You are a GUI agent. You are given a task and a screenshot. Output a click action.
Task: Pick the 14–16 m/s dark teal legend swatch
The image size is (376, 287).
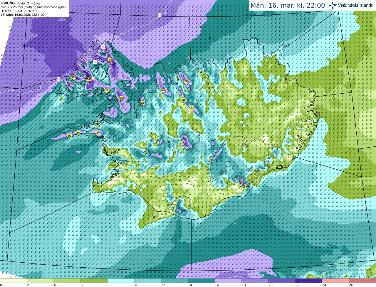pos(202,281)
